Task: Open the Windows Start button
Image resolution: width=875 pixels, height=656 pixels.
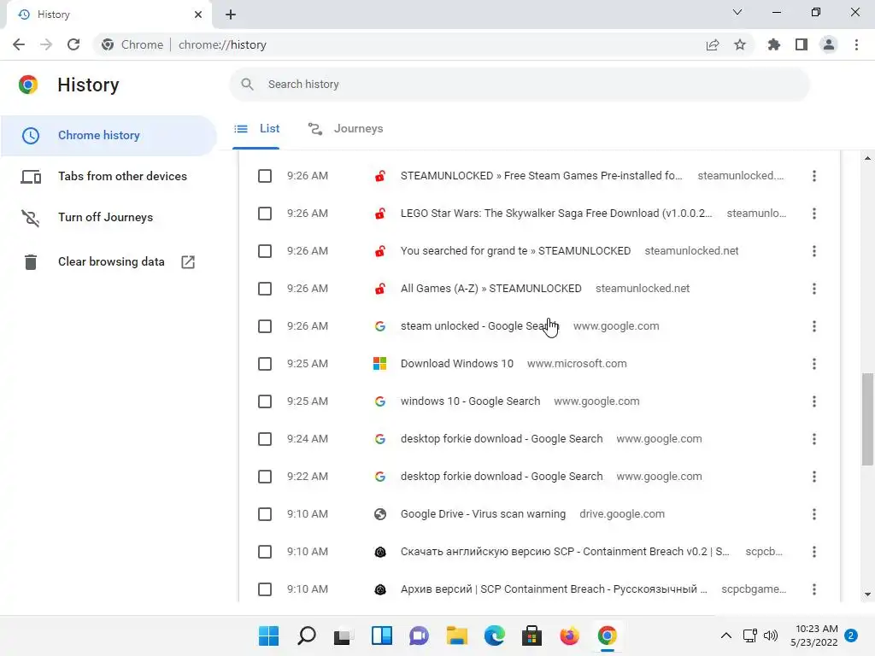Action: (268, 635)
